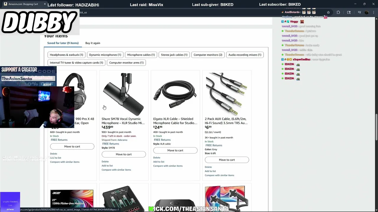Move the 2 Pack AUX Cable to cart
The image size is (378, 212).
pyautogui.click(x=227, y=160)
